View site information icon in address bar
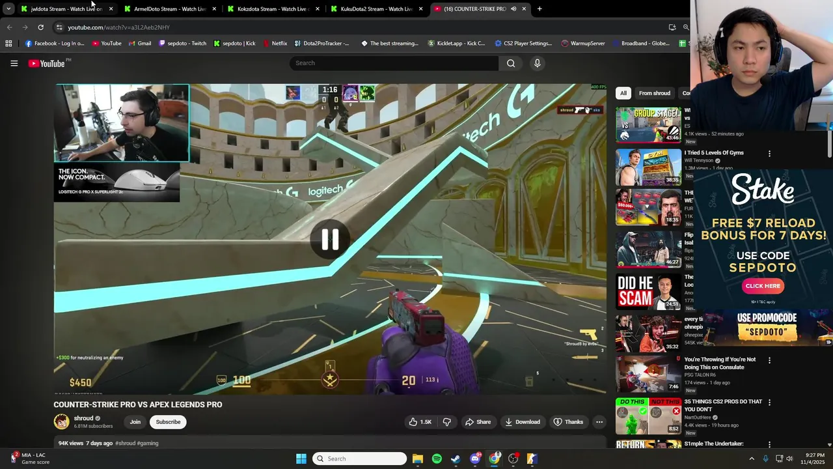Image resolution: width=833 pixels, height=469 pixels. coord(59,27)
